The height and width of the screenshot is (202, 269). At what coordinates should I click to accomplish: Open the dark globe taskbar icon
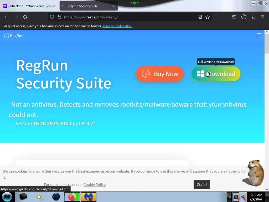coord(56,197)
